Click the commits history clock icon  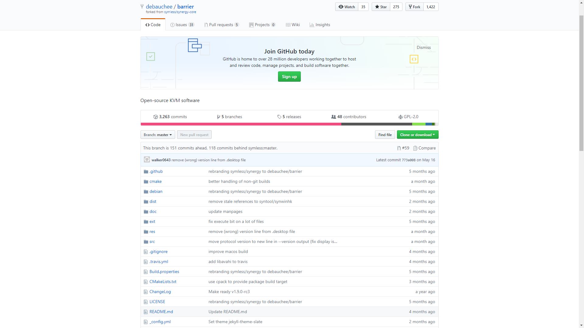pyautogui.click(x=155, y=117)
